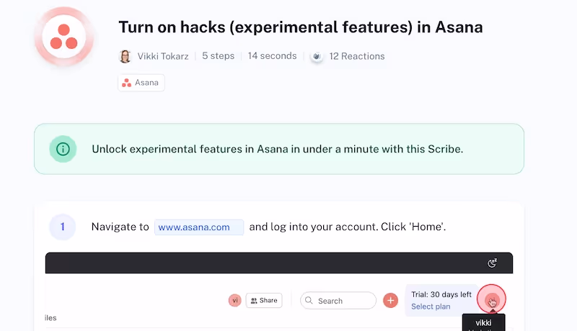Click inside the Asana Search field
This screenshot has height=331, width=577.
tap(338, 301)
